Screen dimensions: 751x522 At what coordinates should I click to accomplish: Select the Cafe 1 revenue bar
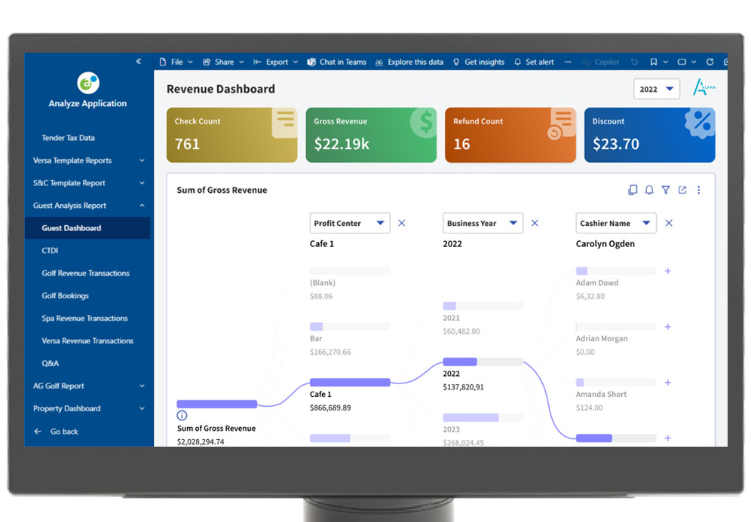click(x=350, y=383)
